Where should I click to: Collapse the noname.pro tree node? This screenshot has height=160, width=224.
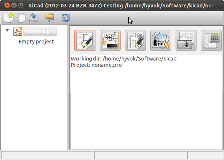point(7,30)
